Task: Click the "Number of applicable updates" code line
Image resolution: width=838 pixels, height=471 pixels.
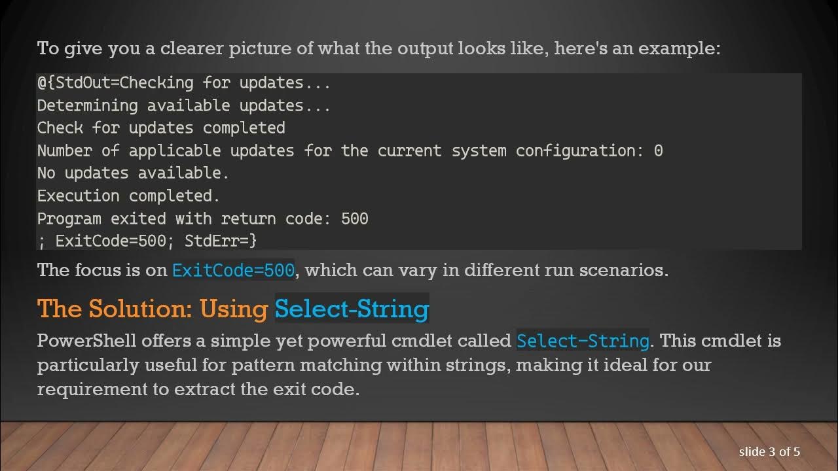Action: pyautogui.click(x=350, y=151)
